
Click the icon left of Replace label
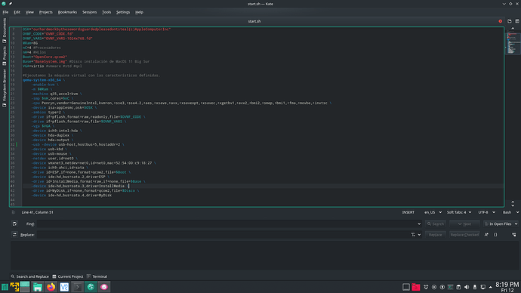click(14, 235)
